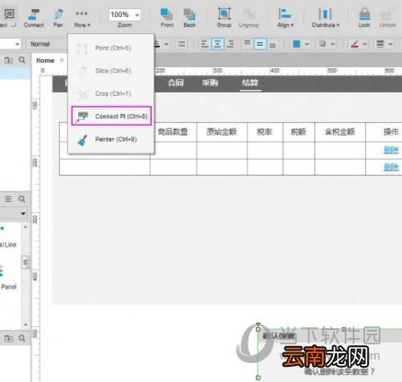Select the 含税金额 header cell
This screenshot has height=382, width=402.
[x=340, y=132]
